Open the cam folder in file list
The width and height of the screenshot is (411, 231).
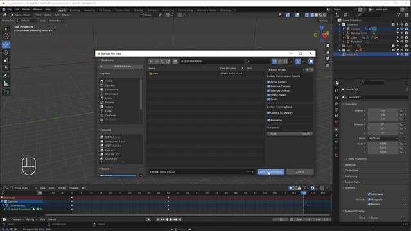click(x=153, y=74)
